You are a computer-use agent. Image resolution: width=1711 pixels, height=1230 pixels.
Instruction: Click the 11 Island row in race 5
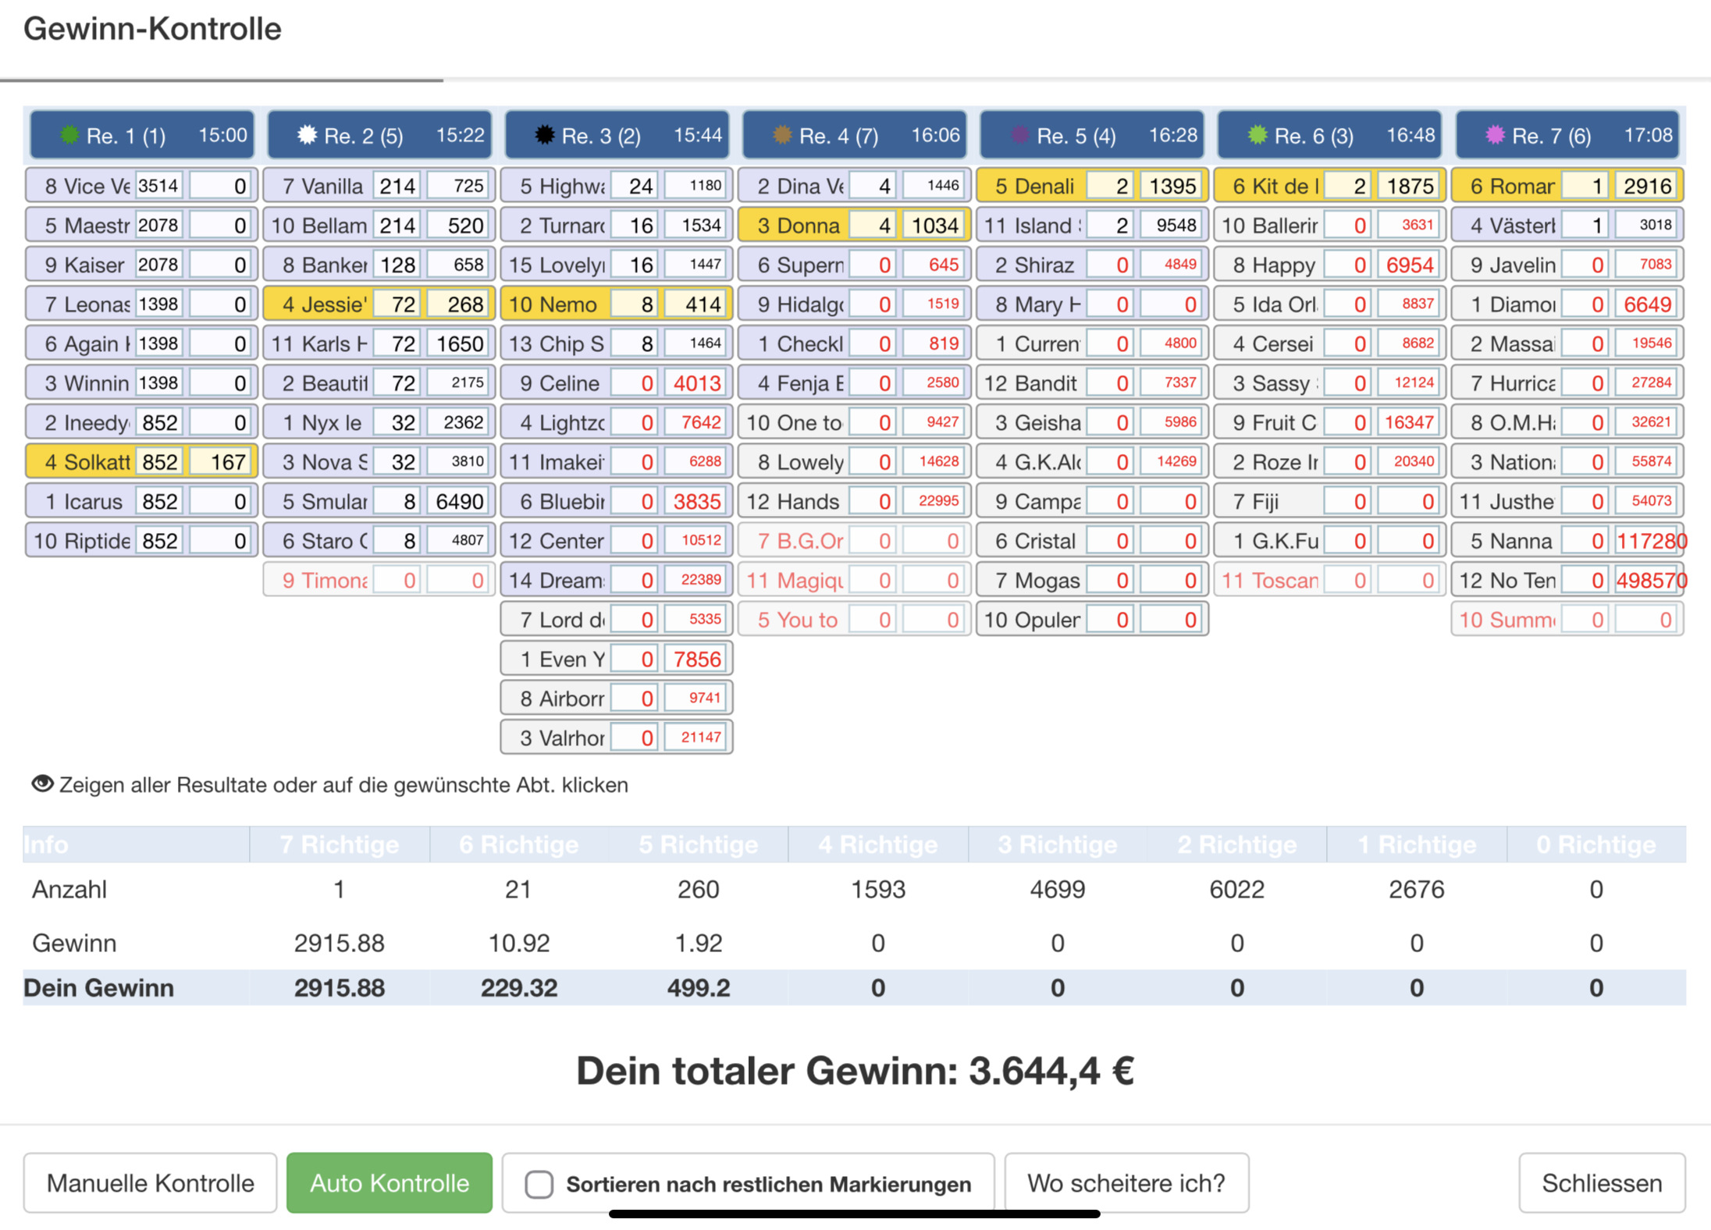1092,226
